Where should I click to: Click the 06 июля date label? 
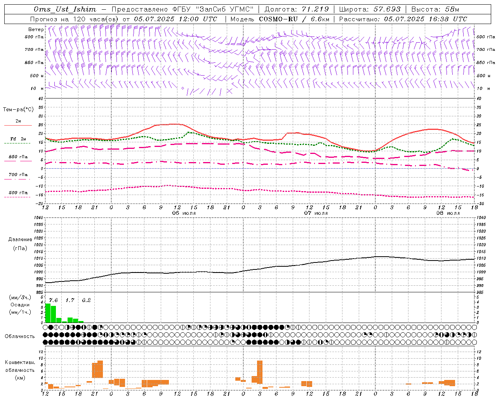pyautogui.click(x=184, y=213)
